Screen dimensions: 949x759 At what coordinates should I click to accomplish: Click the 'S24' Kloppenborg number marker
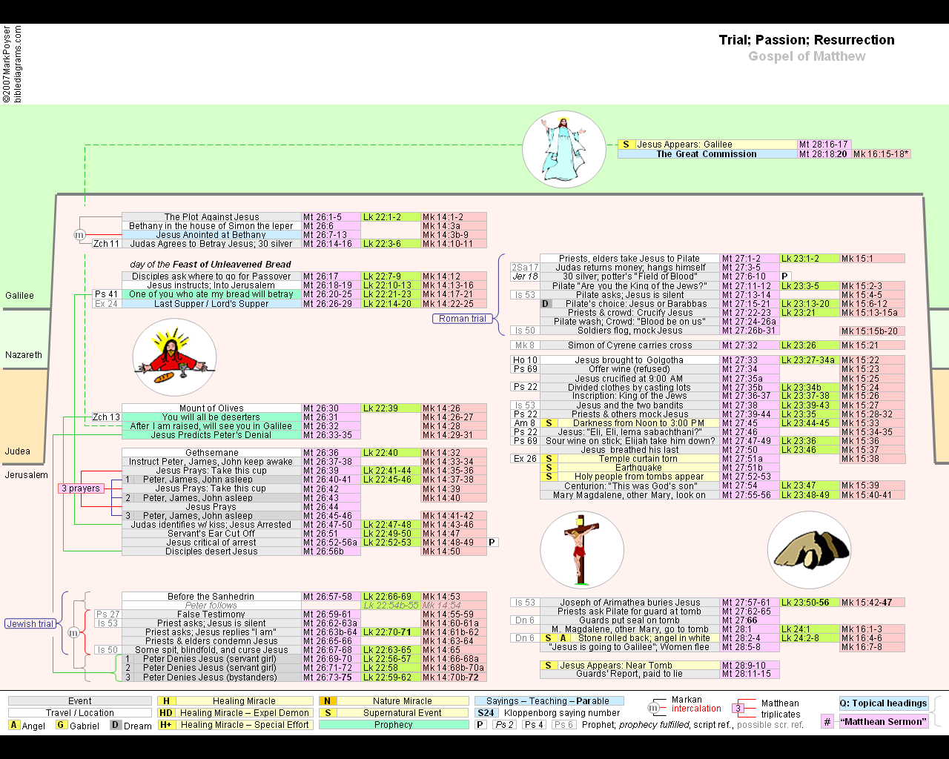tap(486, 712)
